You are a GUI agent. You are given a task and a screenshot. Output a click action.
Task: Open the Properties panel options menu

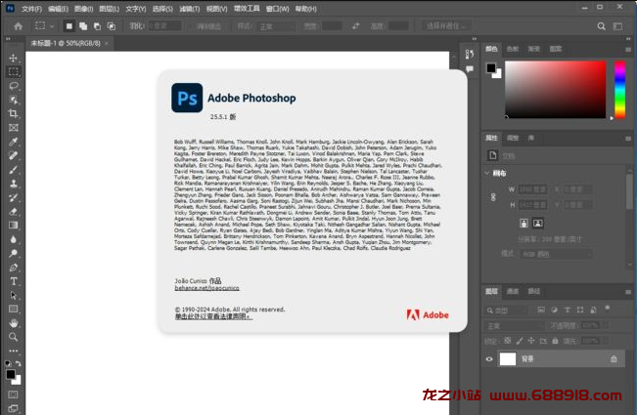pyautogui.click(x=628, y=139)
